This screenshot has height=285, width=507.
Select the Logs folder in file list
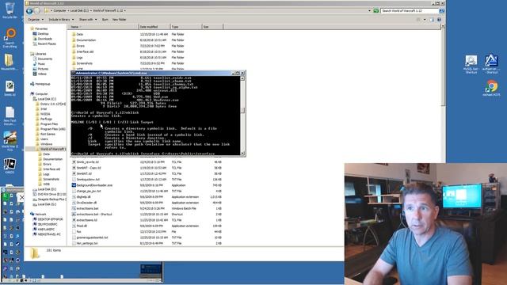tap(79, 58)
